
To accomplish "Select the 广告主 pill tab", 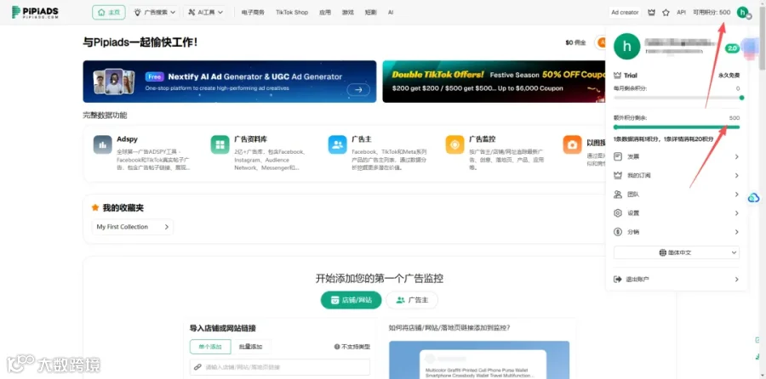I will pos(412,300).
